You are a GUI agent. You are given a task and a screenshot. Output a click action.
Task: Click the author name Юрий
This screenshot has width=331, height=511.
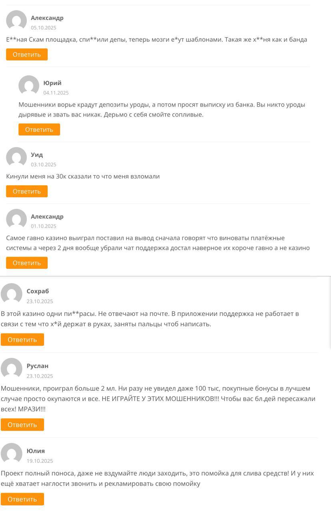click(x=52, y=83)
